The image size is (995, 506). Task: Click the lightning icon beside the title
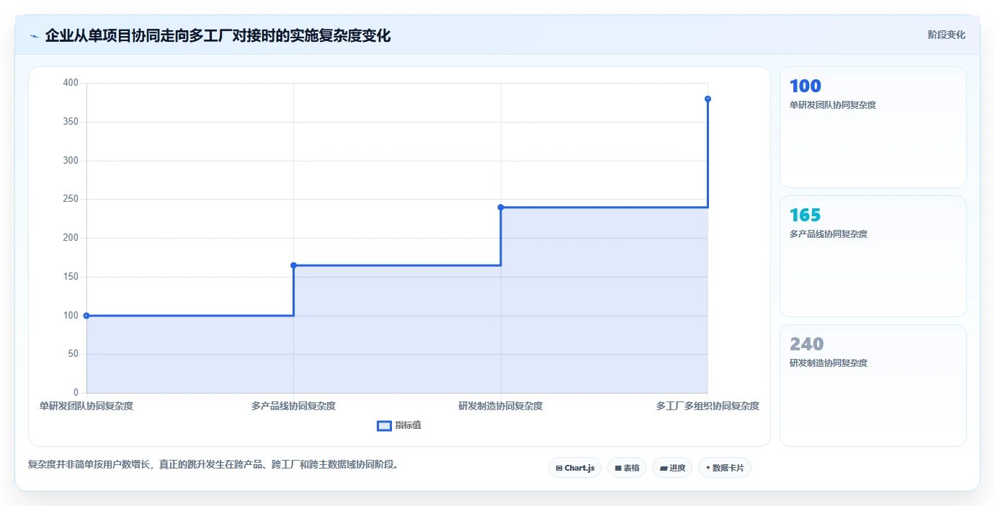point(34,36)
